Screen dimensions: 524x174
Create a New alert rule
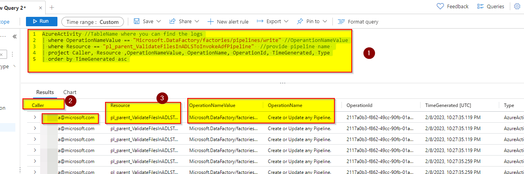pyautogui.click(x=228, y=22)
